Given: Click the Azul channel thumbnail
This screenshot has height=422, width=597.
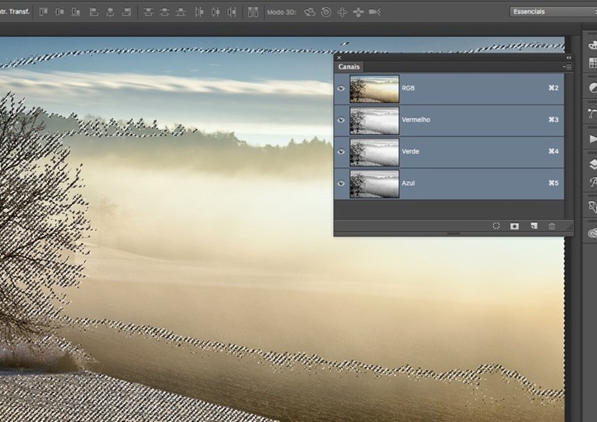Looking at the screenshot, I should (374, 184).
